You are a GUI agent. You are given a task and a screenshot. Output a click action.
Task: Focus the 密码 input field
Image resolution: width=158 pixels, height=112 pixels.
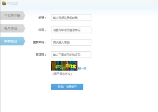pyautogui.click(x=71, y=30)
